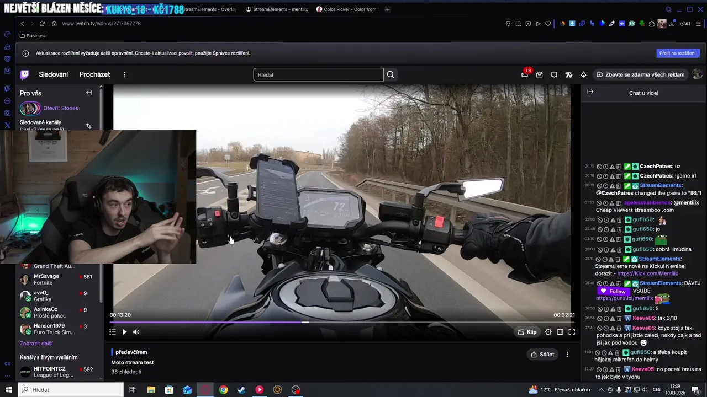The image size is (707, 397).
Task: Switch to Color Picker browser tab
Action: click(347, 9)
